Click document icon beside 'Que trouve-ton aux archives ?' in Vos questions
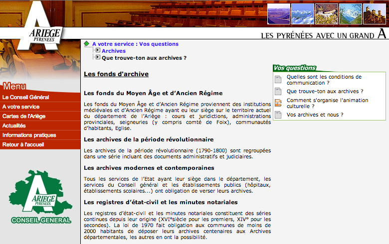This screenshot has height=244, width=389. pos(278,92)
